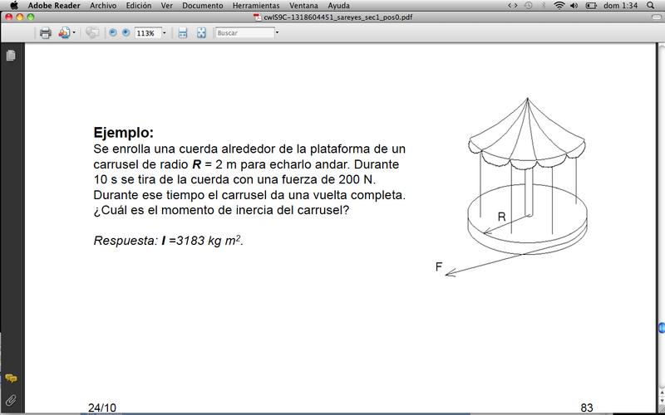Open the share tool dropdown arrow
The height and width of the screenshot is (415, 665).
pos(74,33)
